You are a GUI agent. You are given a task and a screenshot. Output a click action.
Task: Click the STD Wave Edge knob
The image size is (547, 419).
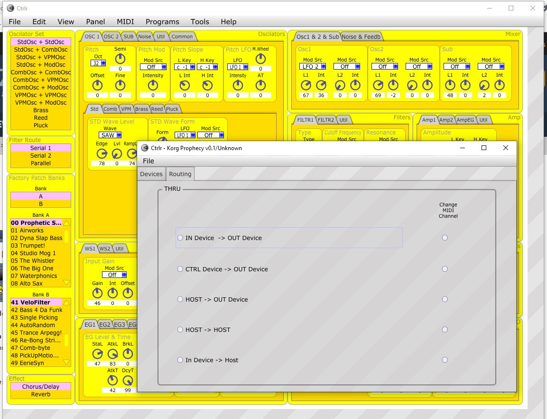102,154
